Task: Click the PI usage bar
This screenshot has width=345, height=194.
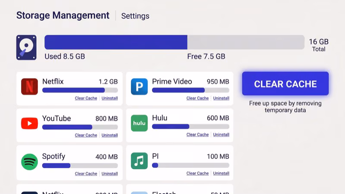Action: pyautogui.click(x=191, y=165)
